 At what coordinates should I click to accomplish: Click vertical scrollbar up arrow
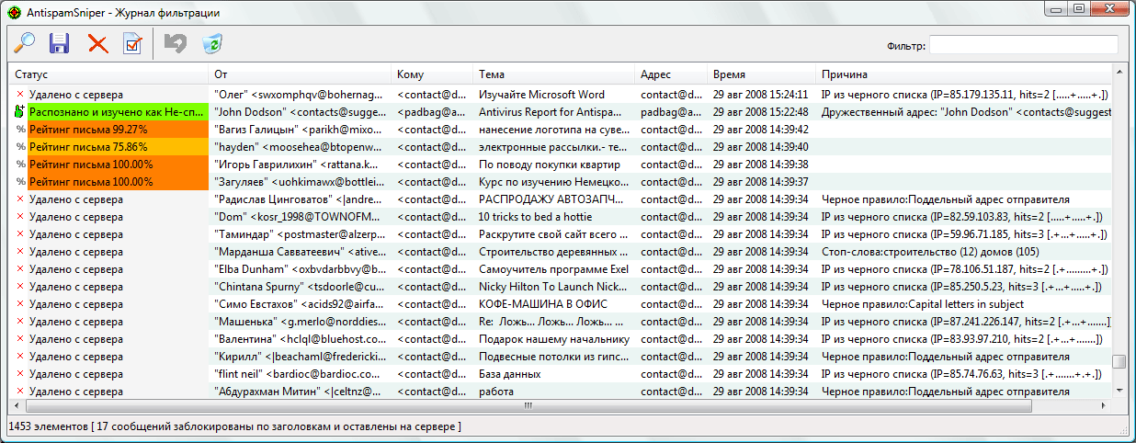pyautogui.click(x=1119, y=72)
